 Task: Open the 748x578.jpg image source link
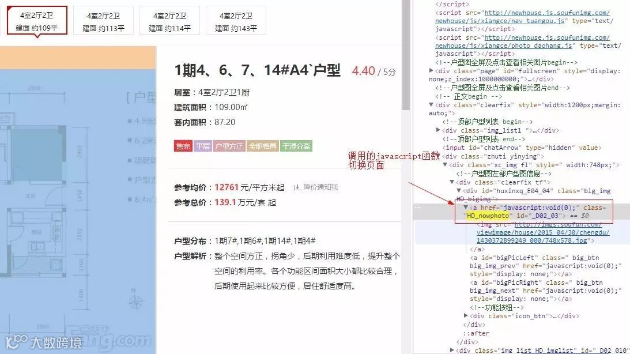pyautogui.click(x=543, y=232)
